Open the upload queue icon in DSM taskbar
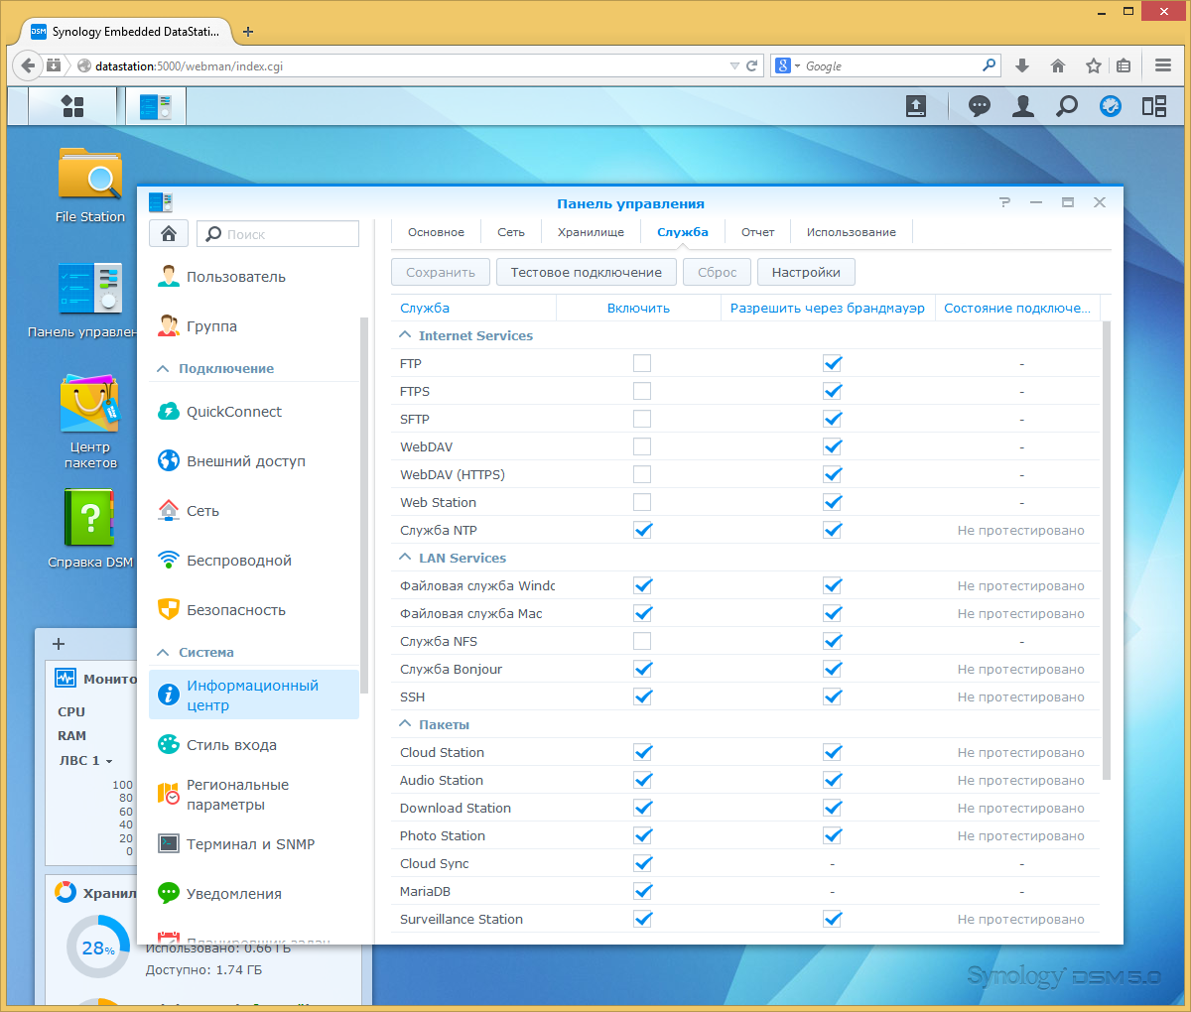 click(x=916, y=106)
